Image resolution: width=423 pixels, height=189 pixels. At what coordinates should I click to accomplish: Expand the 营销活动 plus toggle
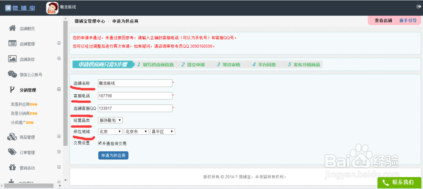point(59,167)
